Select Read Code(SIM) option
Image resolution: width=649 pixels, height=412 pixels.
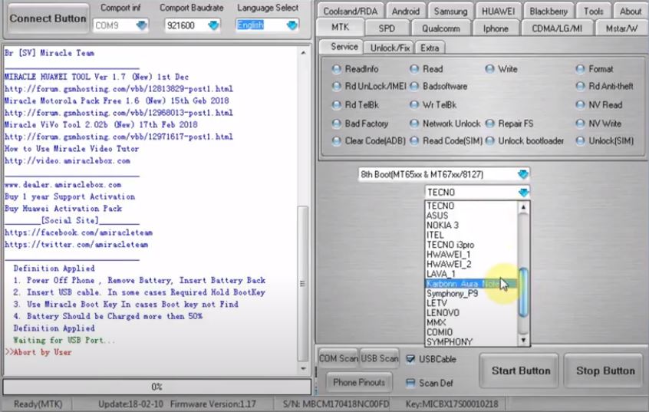tap(414, 140)
